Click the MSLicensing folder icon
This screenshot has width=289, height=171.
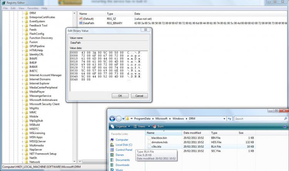tap(27, 133)
